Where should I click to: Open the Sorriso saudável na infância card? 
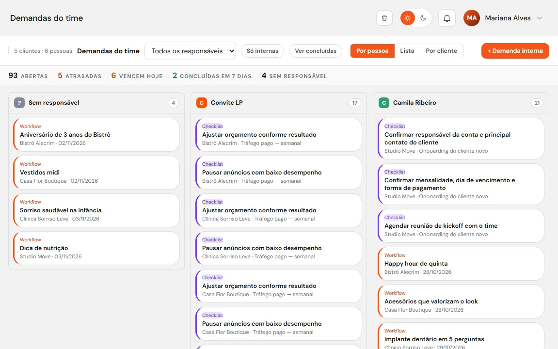pos(96,210)
